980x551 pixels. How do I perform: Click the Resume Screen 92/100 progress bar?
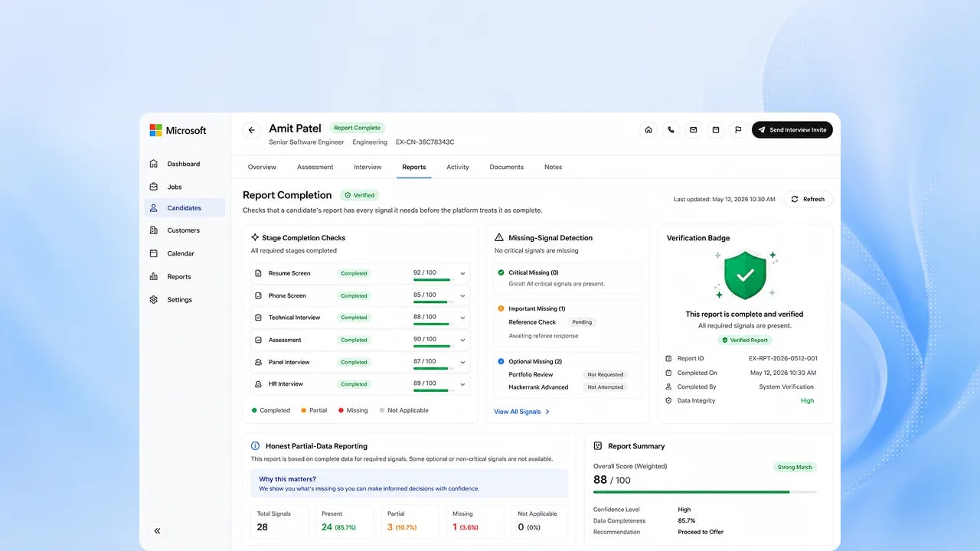click(433, 280)
